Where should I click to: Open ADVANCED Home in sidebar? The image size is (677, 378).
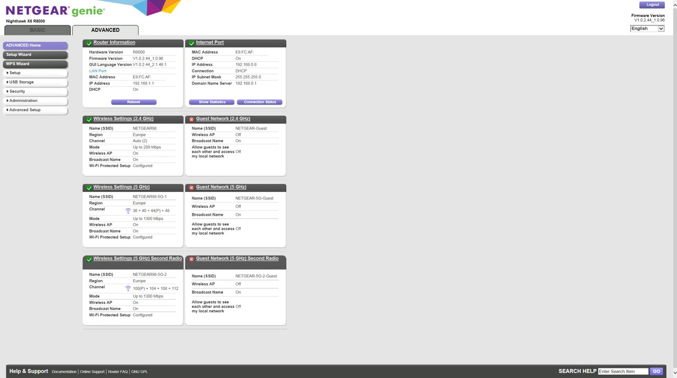point(35,45)
